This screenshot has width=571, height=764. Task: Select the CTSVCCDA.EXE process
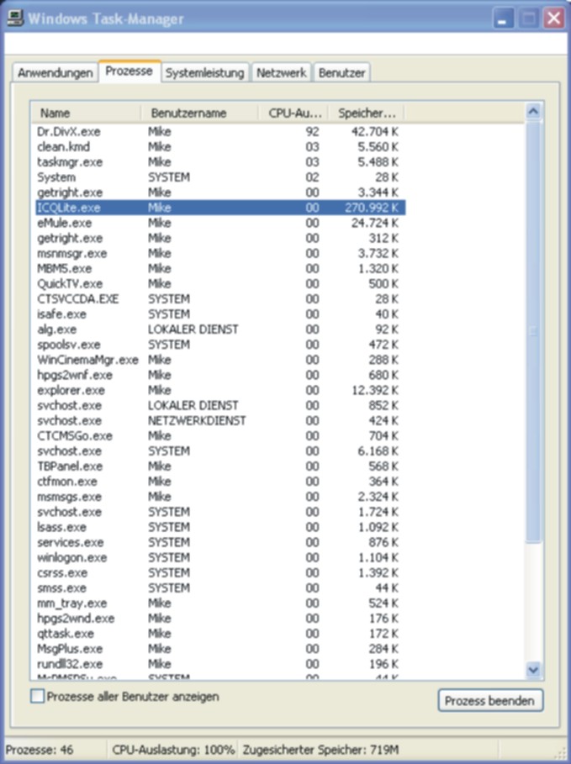click(220, 298)
